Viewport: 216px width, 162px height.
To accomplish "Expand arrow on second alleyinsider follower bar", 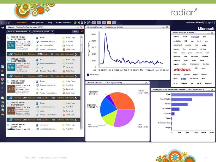I will coord(76,76).
